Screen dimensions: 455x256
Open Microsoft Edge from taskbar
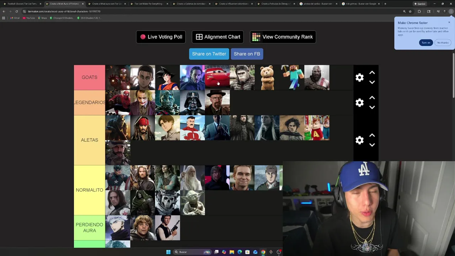(240, 252)
